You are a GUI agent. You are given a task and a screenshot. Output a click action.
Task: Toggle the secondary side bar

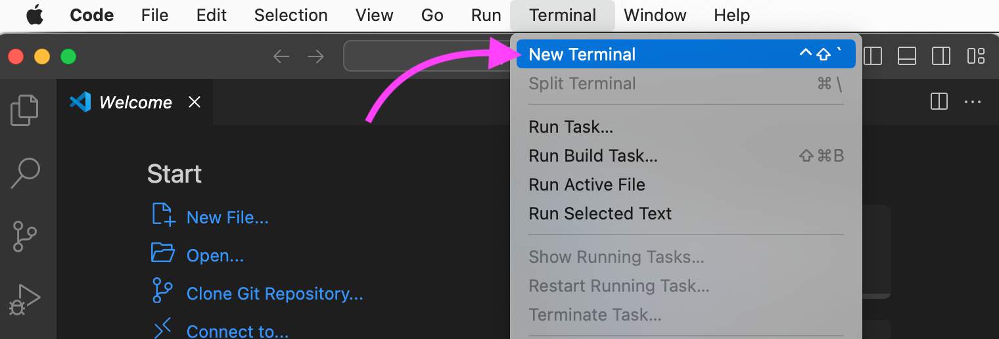coord(941,56)
